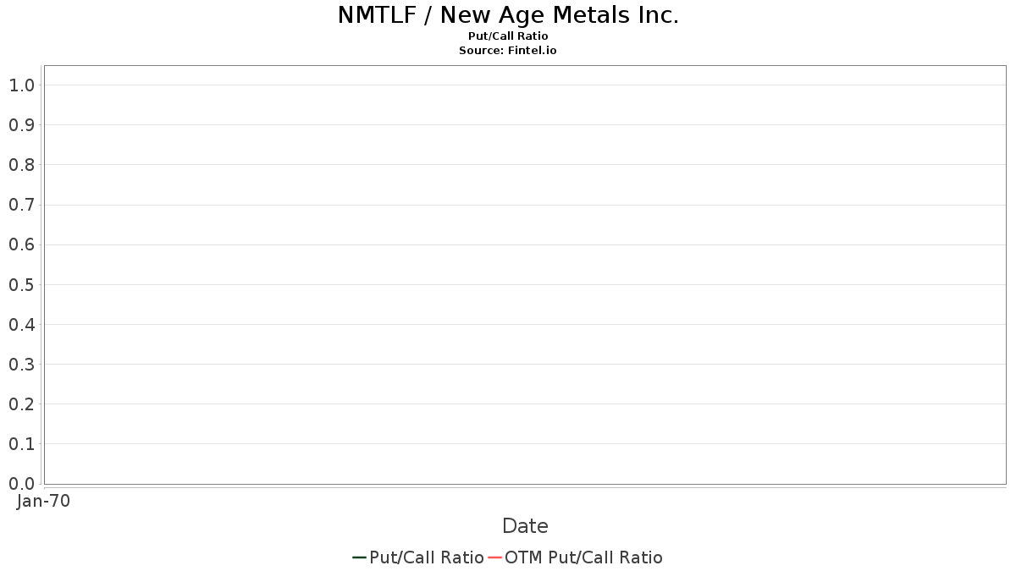The width and height of the screenshot is (1016, 571).
Task: Toggle the OTM Put/Call Ratio legend label
Action: coord(583,557)
